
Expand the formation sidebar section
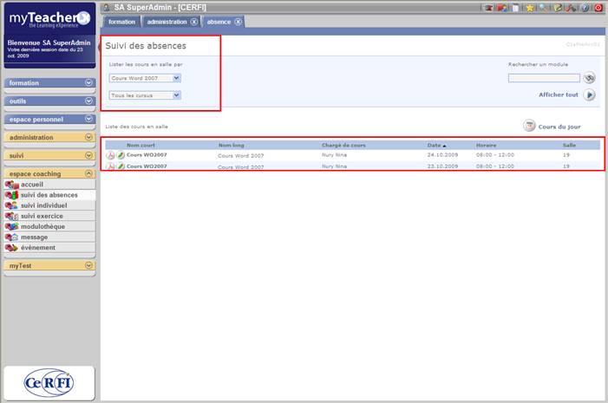click(88, 83)
